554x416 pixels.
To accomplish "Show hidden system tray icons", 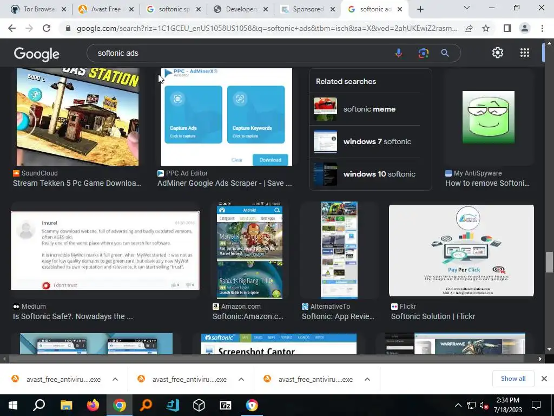I will tap(458, 405).
